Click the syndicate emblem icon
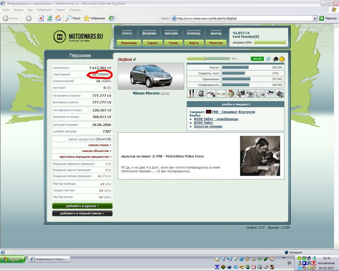 (209, 112)
